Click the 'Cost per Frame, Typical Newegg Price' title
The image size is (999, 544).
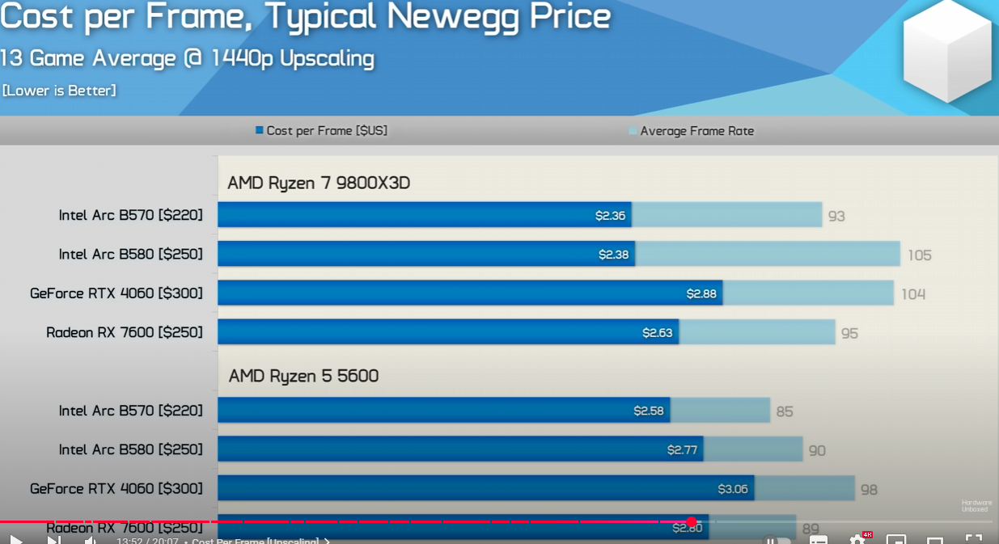[305, 16]
